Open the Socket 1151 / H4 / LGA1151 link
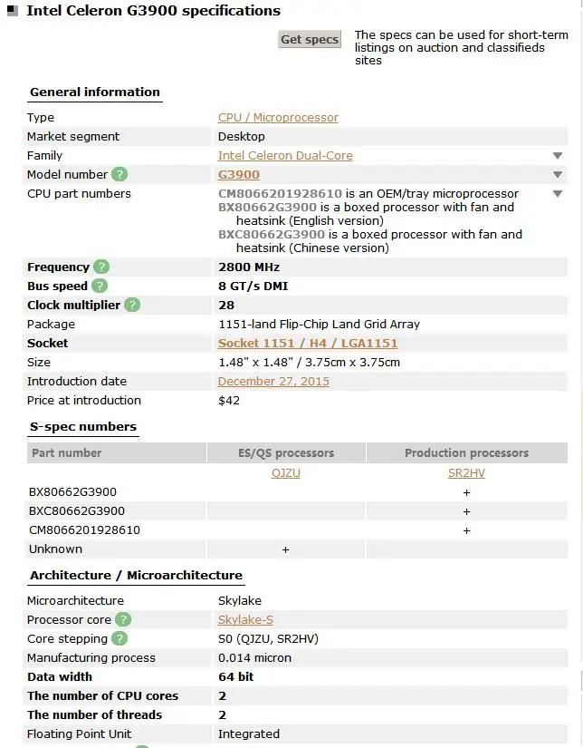Viewport: 583px width, 748px height. pos(308,343)
